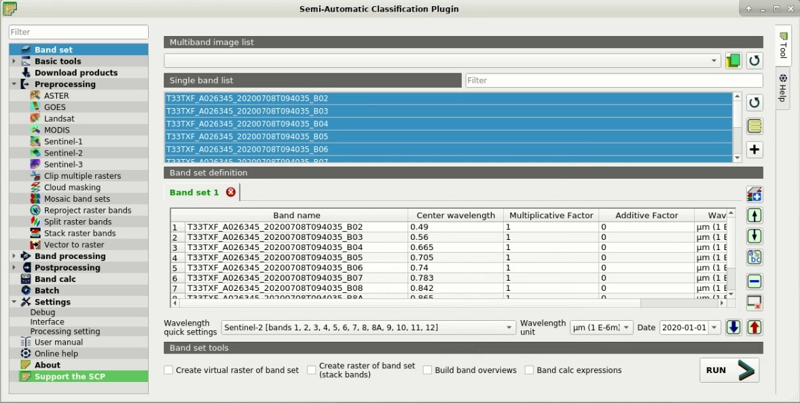Move highlighted band down (green arrow)
The height and width of the screenshot is (403, 800).
[754, 236]
